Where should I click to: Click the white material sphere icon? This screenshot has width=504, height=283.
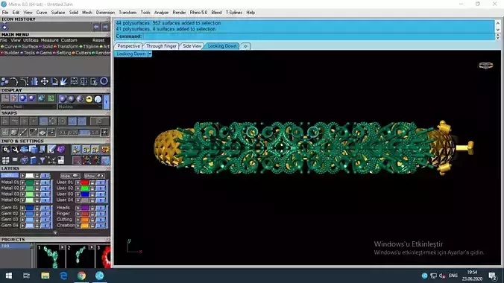[98, 99]
